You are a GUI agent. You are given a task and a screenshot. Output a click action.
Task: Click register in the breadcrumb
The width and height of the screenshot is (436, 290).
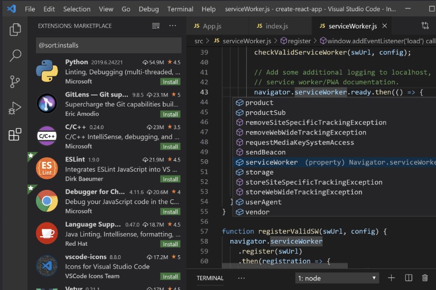pyautogui.click(x=295, y=41)
